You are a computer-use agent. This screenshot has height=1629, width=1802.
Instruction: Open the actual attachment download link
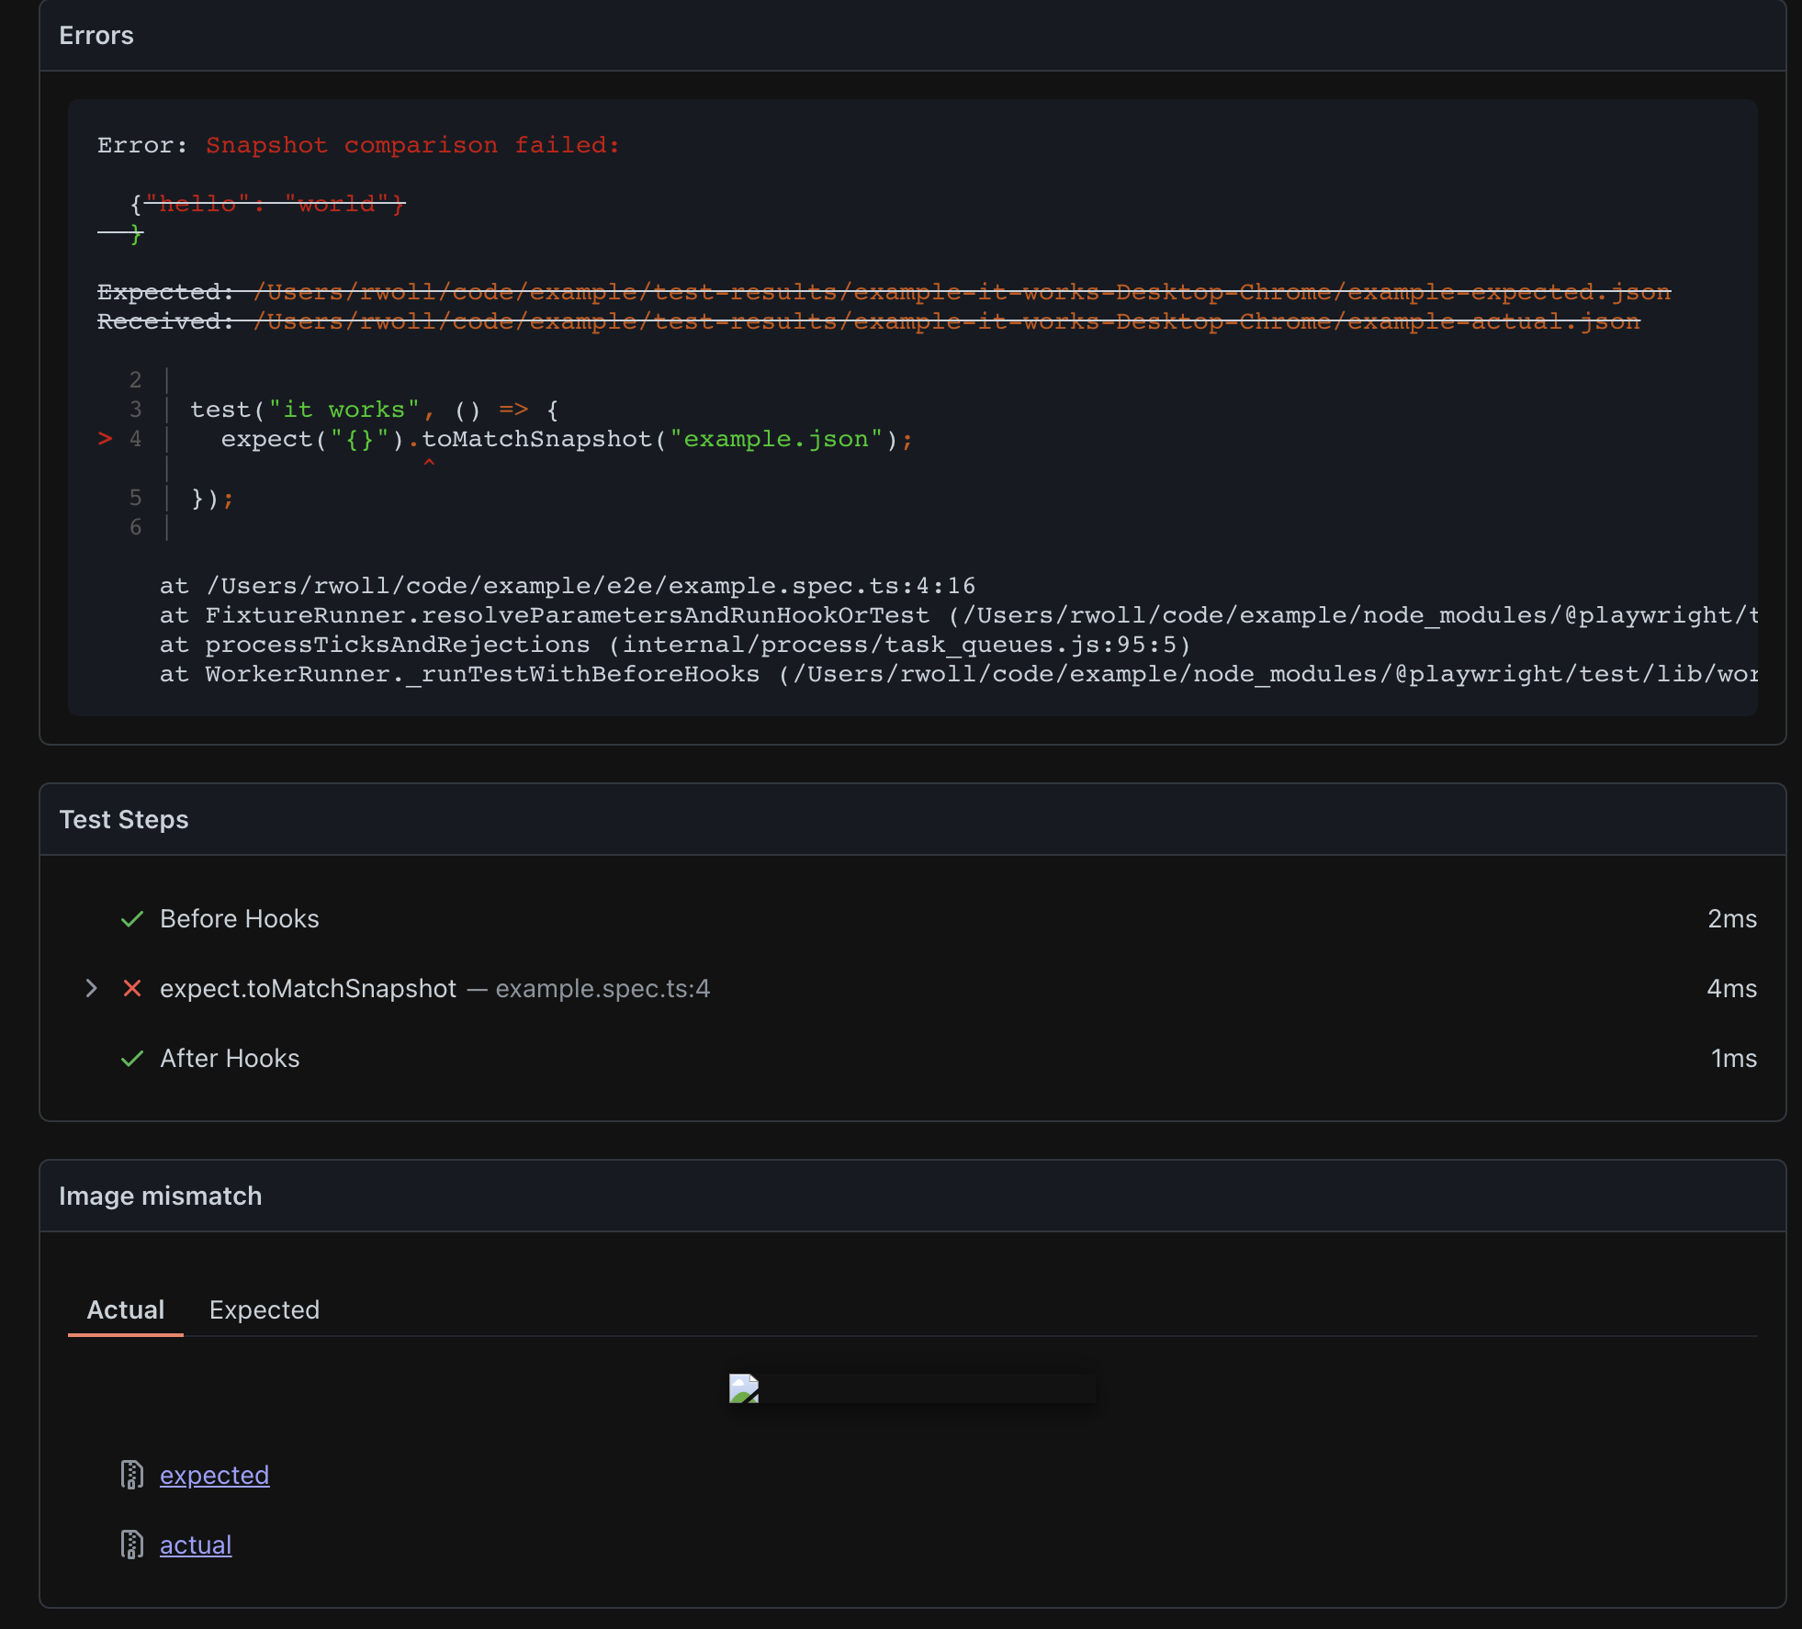[x=196, y=1545]
